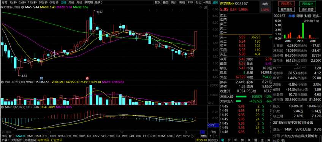Click the diamond icon at chart top-right
Screen dimensions: 323x142
coord(201,7)
